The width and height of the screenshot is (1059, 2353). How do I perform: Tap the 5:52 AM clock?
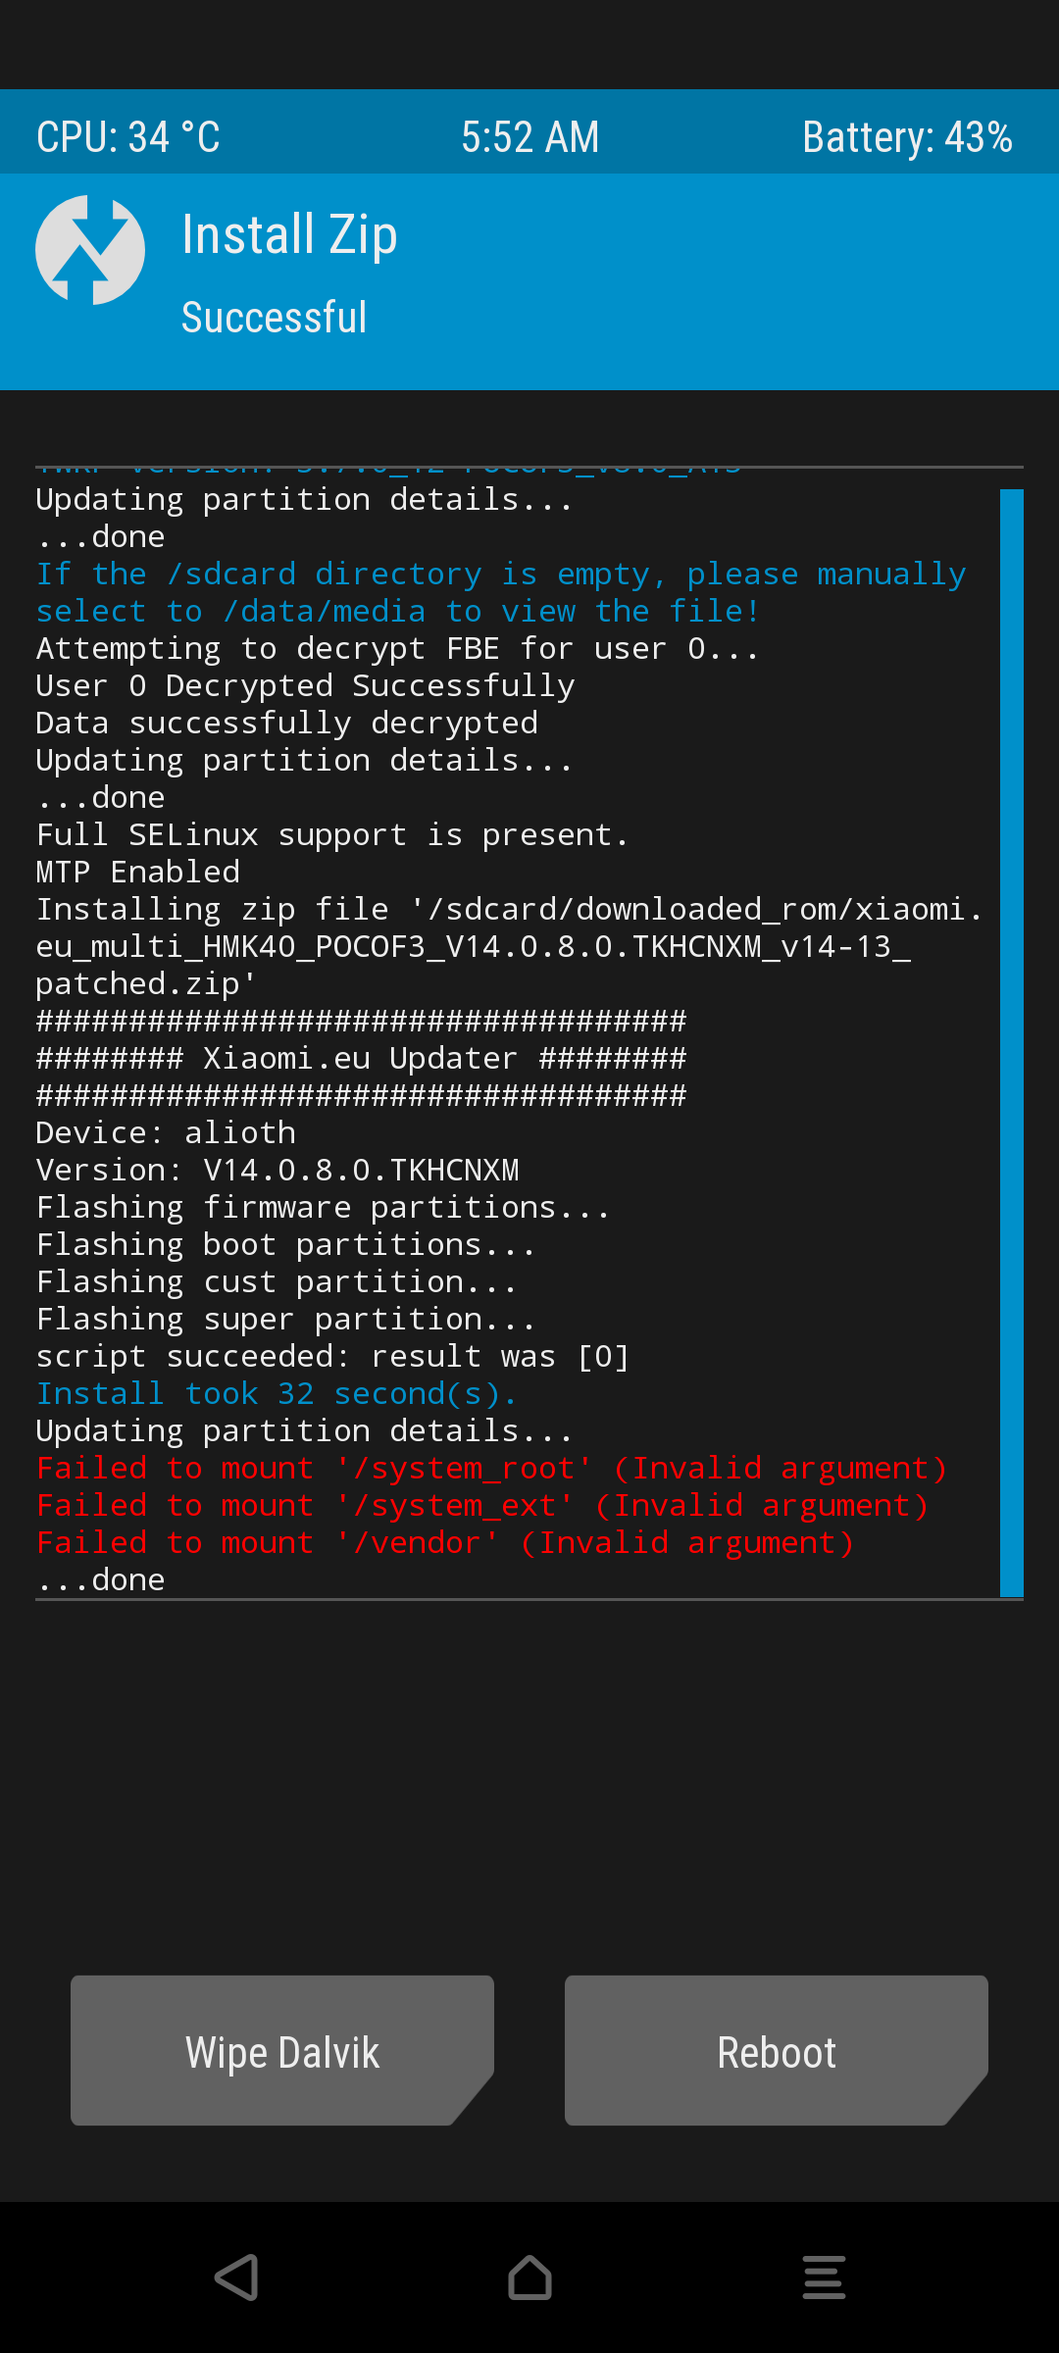pos(530,137)
